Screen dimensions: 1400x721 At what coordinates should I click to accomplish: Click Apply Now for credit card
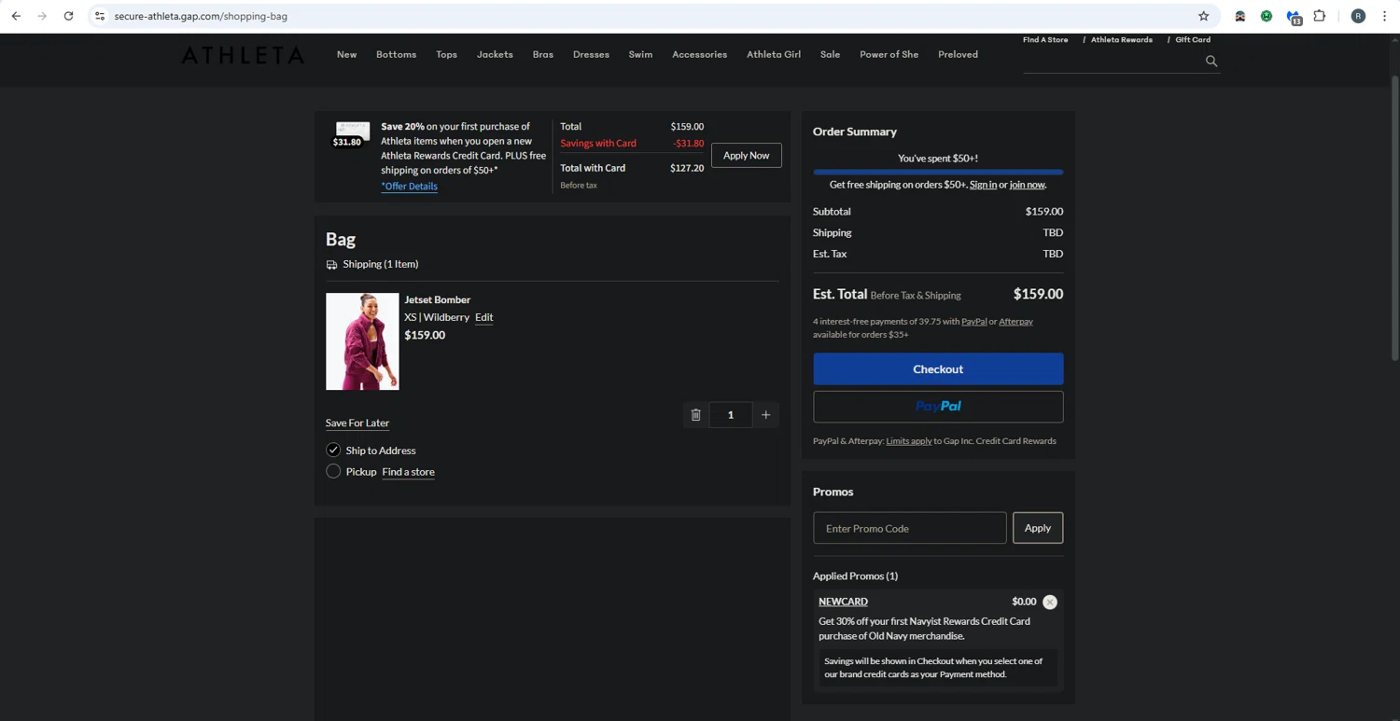(x=747, y=156)
